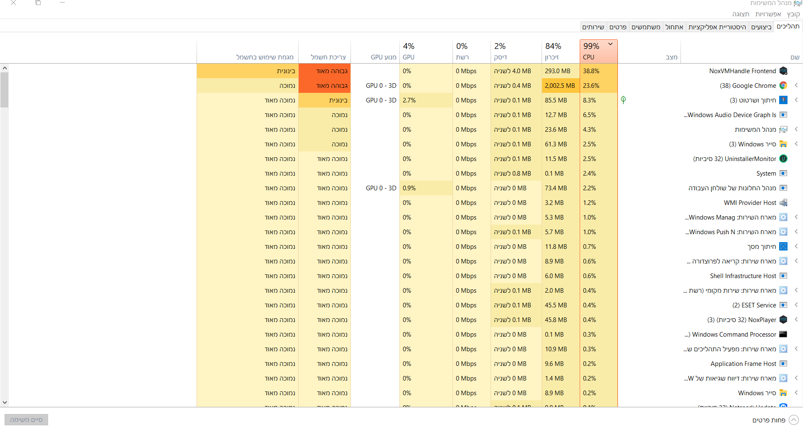The width and height of the screenshot is (803, 432).
Task: Expand the NoxPlayer (3) process group
Action: point(796,320)
